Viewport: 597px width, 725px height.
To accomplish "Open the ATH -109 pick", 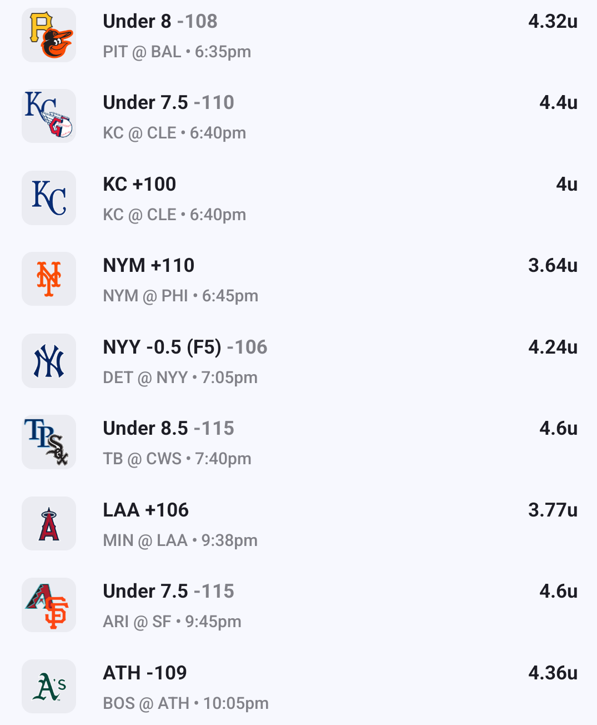I will coord(145,673).
